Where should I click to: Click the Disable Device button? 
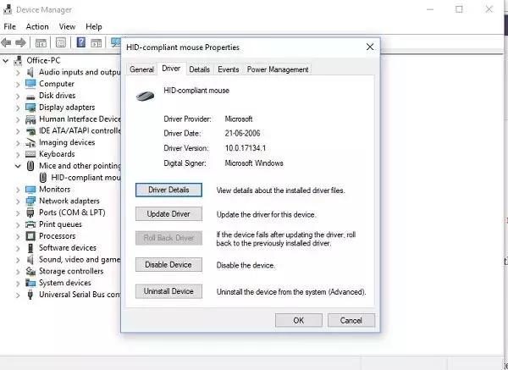click(x=168, y=265)
